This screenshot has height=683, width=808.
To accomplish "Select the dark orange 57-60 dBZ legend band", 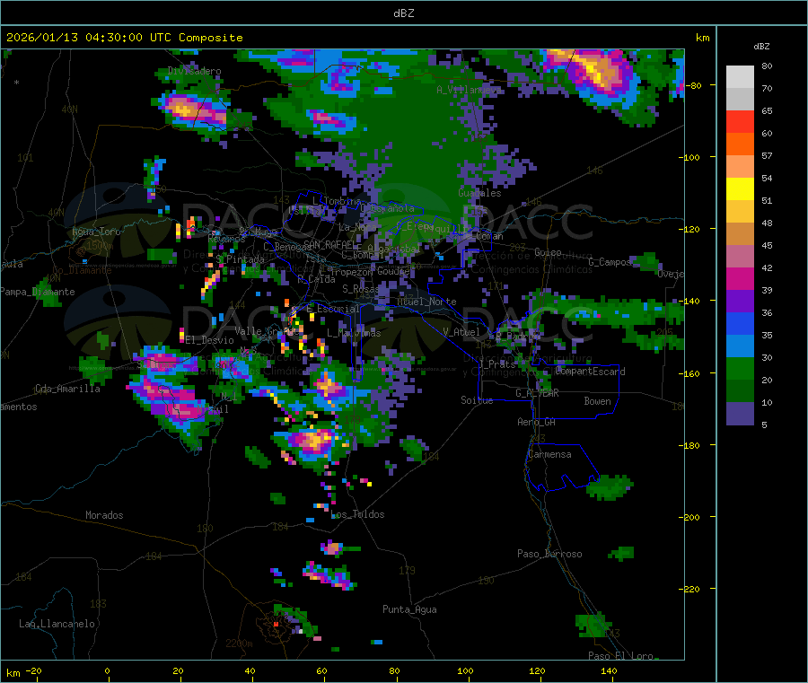I will pos(740,144).
